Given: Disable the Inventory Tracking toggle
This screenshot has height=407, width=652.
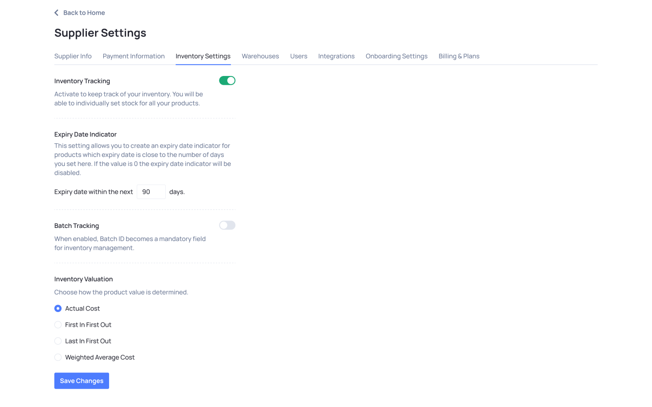Looking at the screenshot, I should [227, 81].
